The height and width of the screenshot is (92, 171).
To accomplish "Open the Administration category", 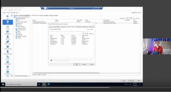I will pos(8,72).
